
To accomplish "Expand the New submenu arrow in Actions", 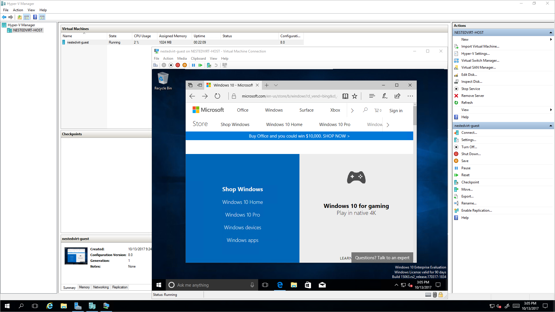I will pyautogui.click(x=551, y=40).
